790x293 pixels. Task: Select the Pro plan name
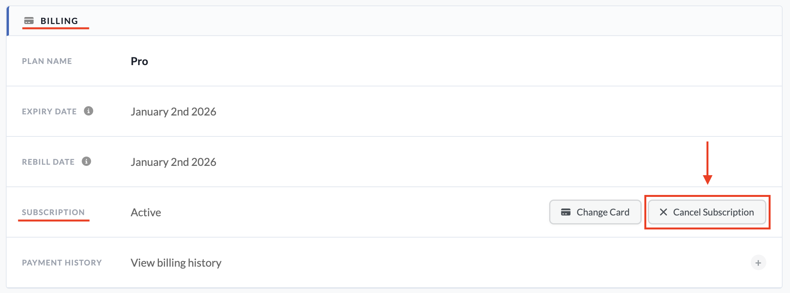[139, 61]
